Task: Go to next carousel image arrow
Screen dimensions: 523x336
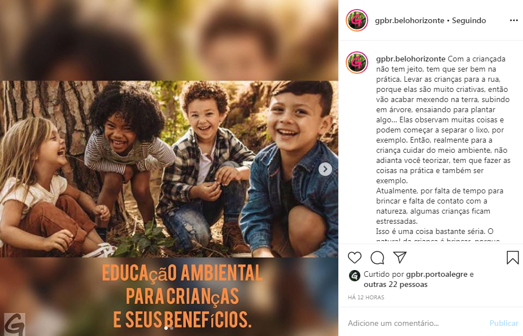Action: tap(325, 169)
